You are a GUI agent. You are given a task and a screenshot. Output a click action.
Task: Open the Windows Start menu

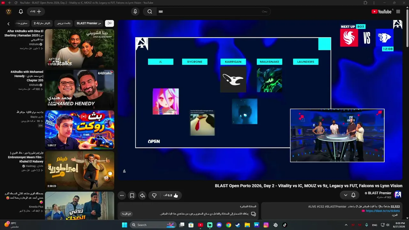(x=124, y=225)
